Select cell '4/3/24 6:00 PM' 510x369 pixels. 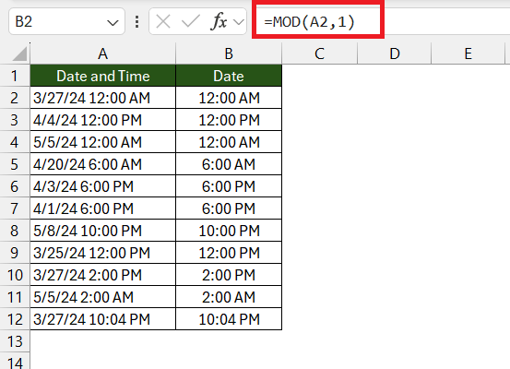click(102, 186)
